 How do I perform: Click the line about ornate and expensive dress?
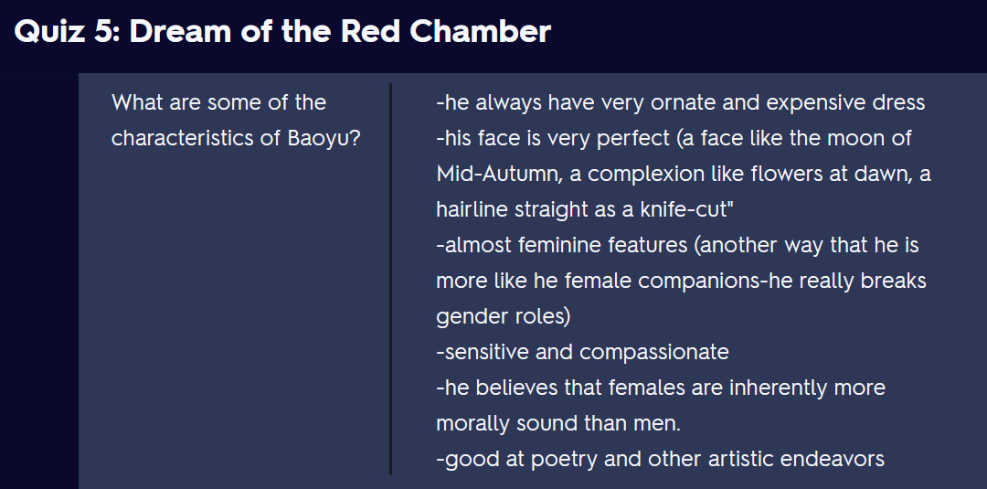coord(681,102)
